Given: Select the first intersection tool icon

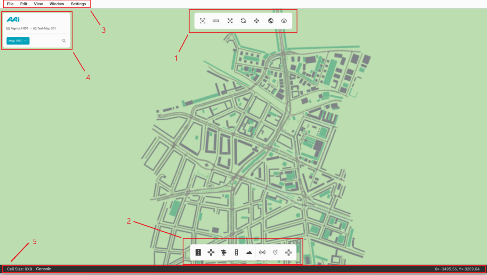Looking at the screenshot, I should click(x=211, y=253).
